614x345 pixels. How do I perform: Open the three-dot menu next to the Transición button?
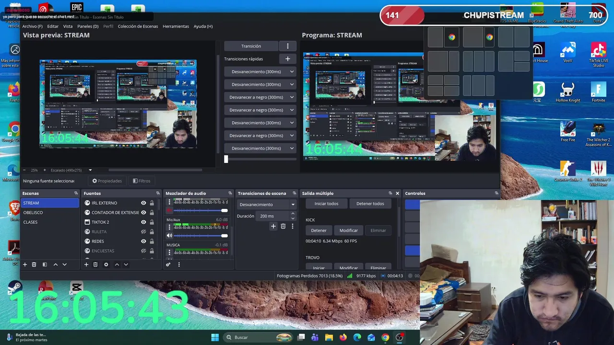click(288, 46)
